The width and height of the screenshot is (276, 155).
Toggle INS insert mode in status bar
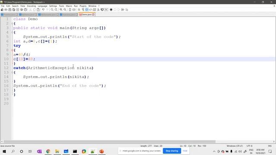270,146
